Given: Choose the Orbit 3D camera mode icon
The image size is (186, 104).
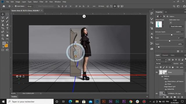Looking at the screenshot, I should pyautogui.click(x=108, y=6).
